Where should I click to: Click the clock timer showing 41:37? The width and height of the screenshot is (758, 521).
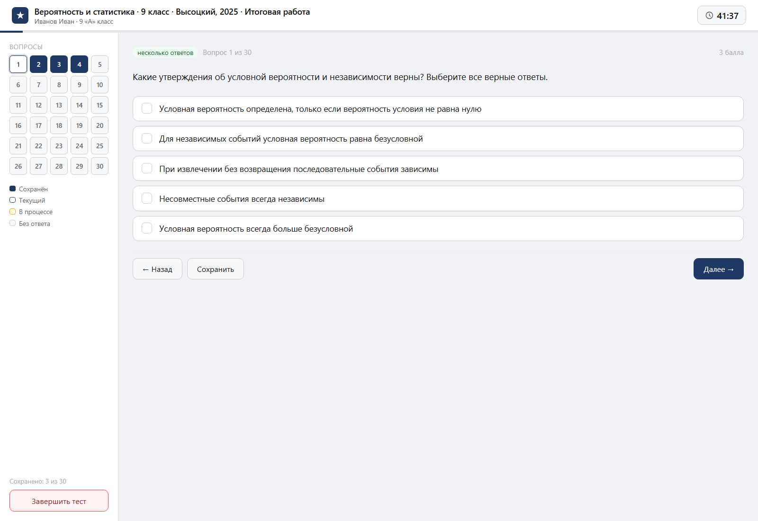tap(722, 15)
